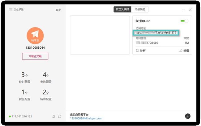
Task: Click the internal host 170:8089 value
Action: pyautogui.click(x=147, y=43)
